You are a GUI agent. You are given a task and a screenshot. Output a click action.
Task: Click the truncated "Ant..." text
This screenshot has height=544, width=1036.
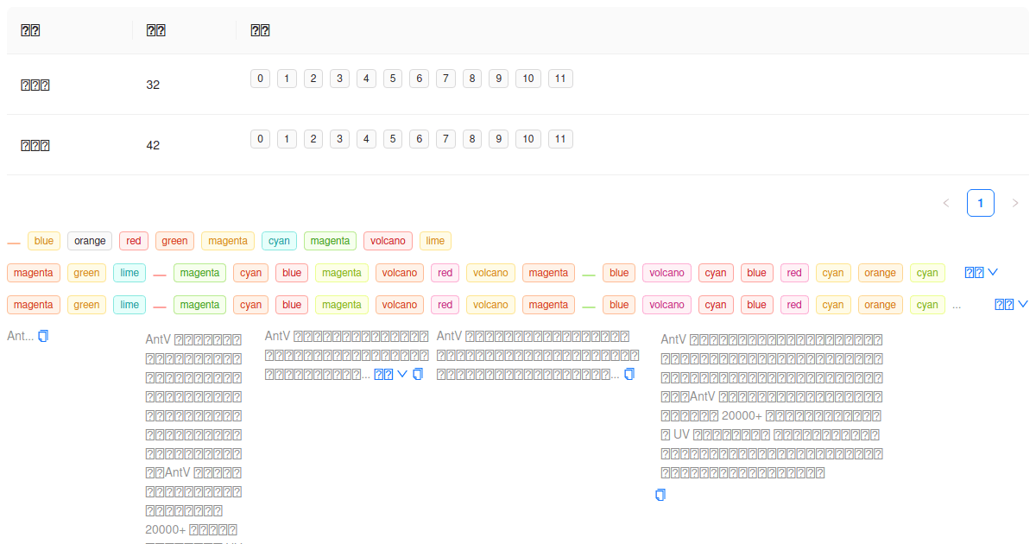click(20, 336)
